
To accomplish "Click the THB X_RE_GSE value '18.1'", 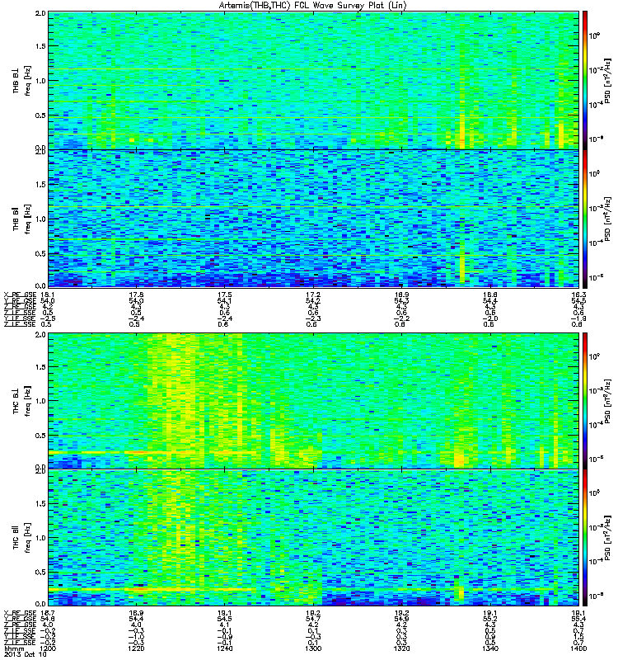I will coord(48,295).
